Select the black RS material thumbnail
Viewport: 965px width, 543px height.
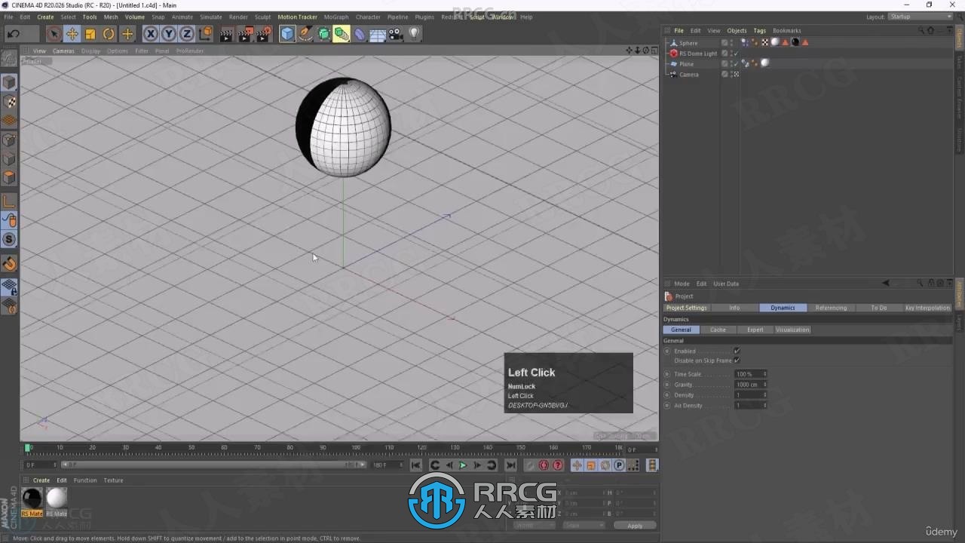click(x=32, y=499)
